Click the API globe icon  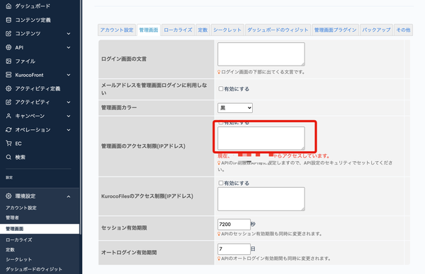pyautogui.click(x=8, y=47)
